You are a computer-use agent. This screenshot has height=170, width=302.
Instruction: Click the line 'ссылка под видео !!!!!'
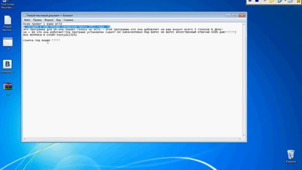click(x=42, y=40)
